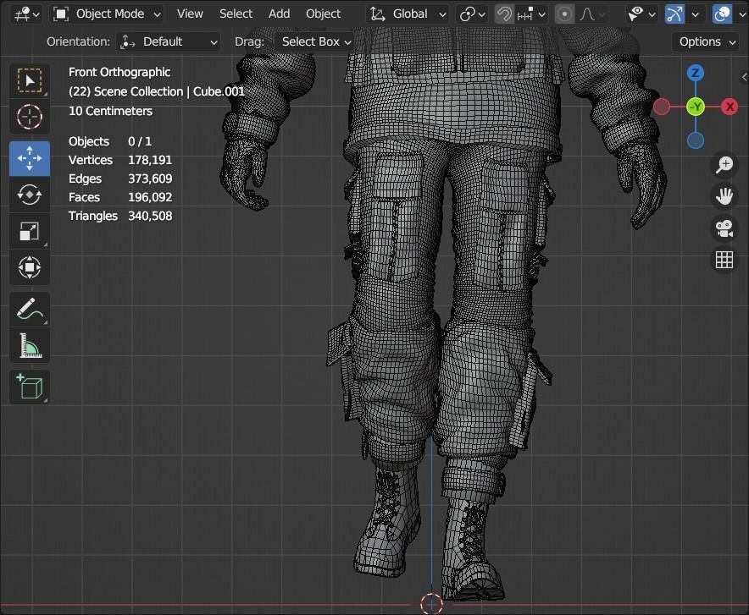Expand the sidebar arrow at right edge
Screen dimensions: 749x615
[x=744, y=77]
